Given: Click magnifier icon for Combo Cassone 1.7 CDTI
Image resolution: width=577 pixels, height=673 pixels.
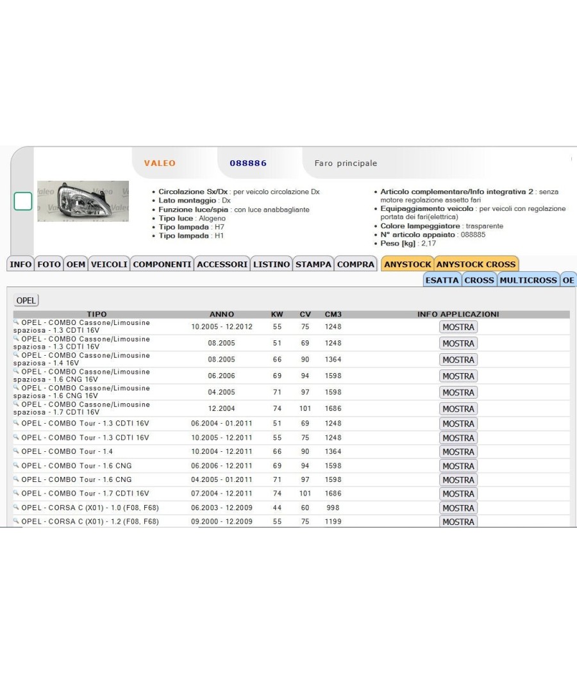Looking at the screenshot, I should [x=16, y=403].
